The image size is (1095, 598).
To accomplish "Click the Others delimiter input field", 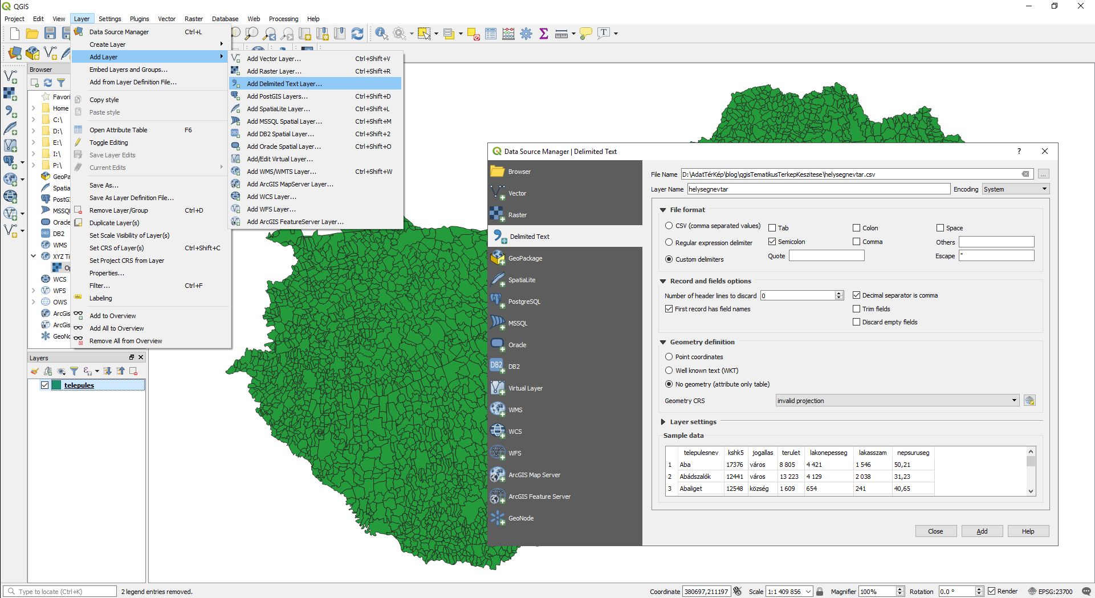I will click(x=996, y=242).
